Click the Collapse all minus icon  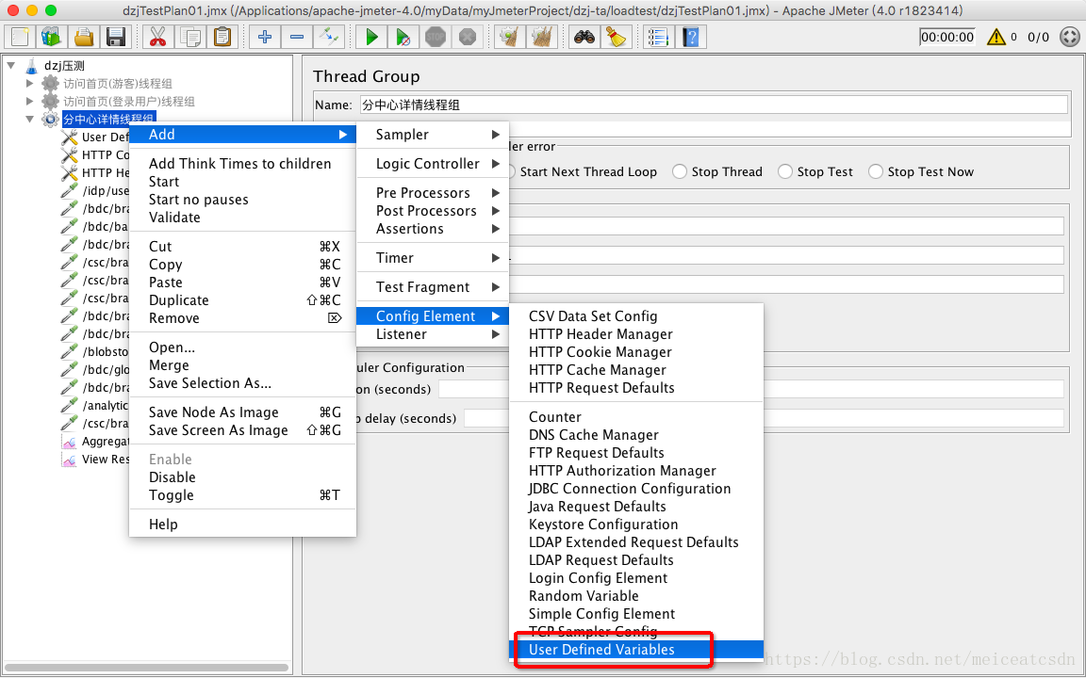pos(296,37)
